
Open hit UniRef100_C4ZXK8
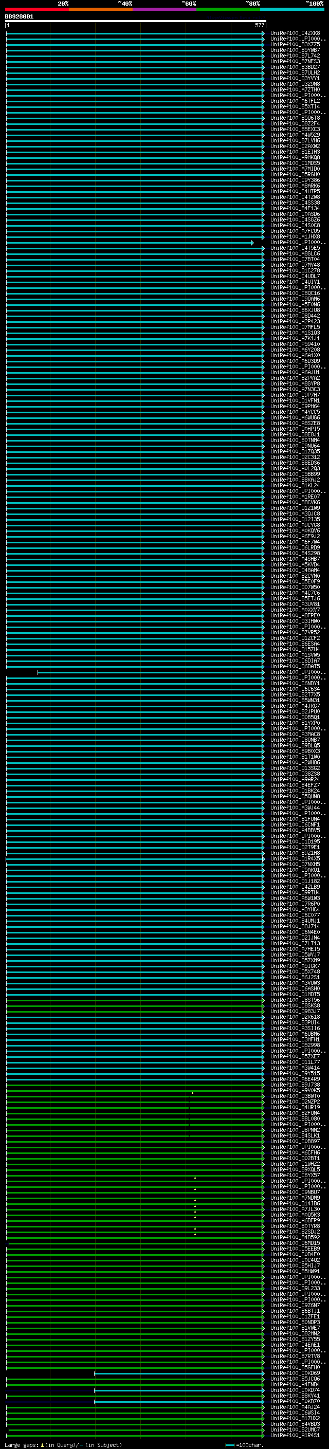(x=295, y=33)
